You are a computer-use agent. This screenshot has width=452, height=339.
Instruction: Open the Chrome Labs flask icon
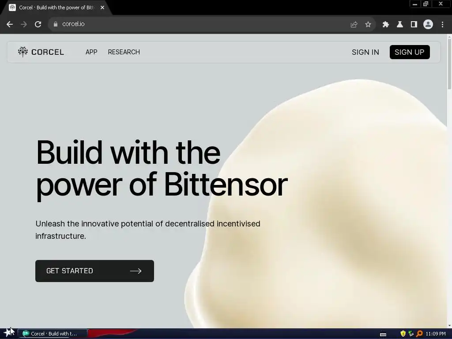tap(400, 25)
